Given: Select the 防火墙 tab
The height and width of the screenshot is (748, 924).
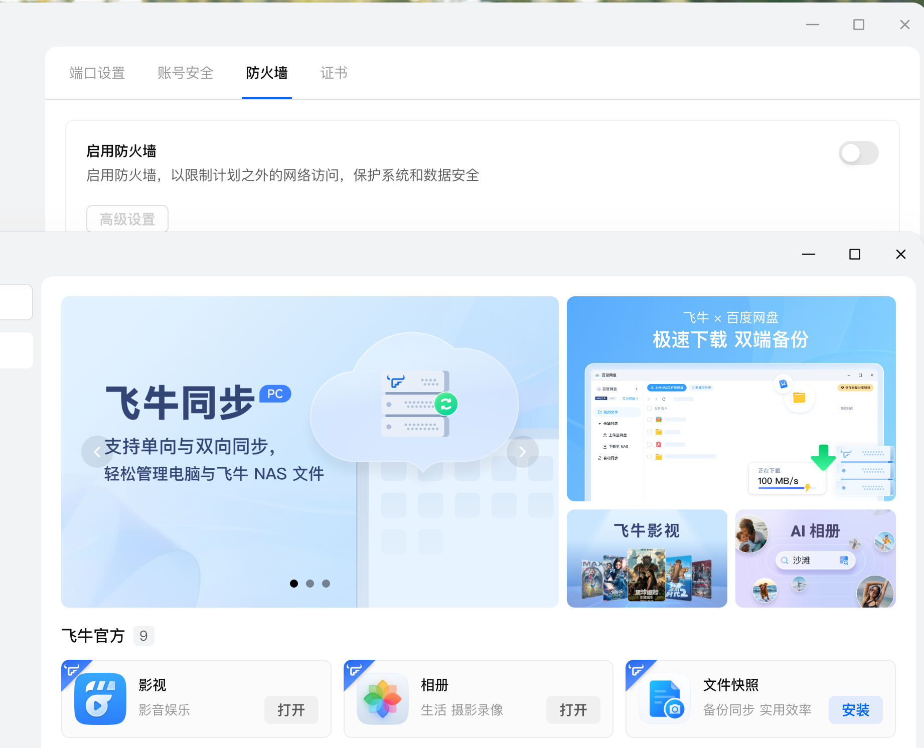Looking at the screenshot, I should [x=267, y=73].
